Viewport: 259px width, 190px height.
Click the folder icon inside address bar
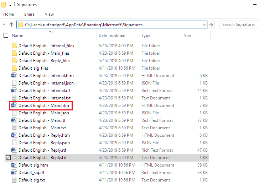[20, 25]
